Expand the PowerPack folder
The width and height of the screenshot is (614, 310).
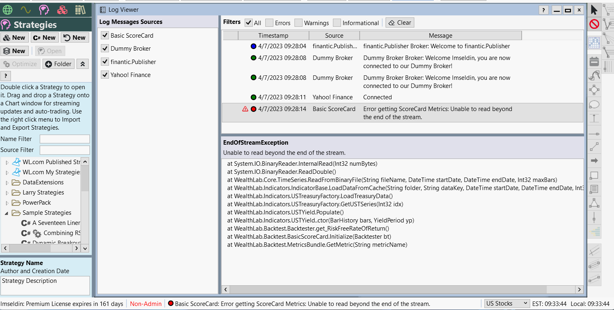click(x=7, y=203)
